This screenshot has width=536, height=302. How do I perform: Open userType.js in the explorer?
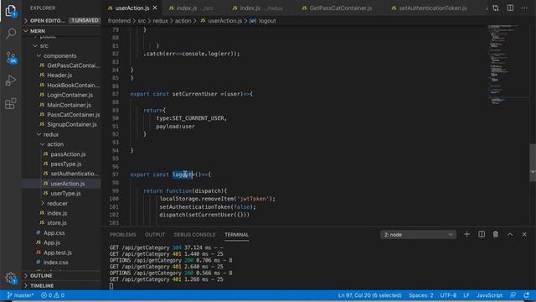(65, 193)
